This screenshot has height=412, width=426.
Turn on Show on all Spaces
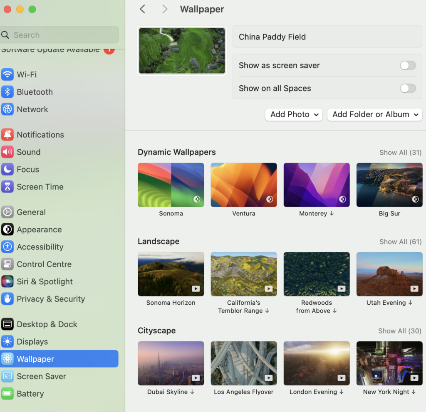click(408, 88)
